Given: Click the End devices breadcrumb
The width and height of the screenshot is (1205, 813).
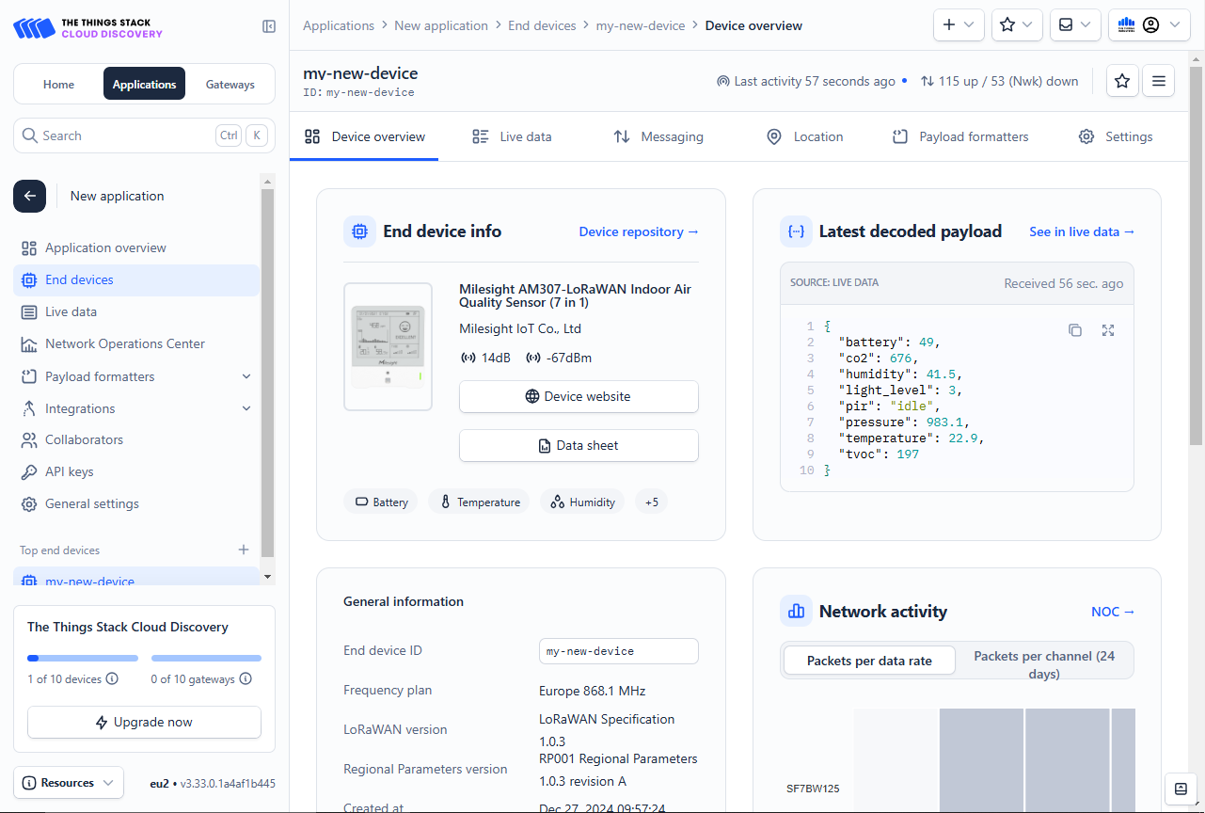Looking at the screenshot, I should coord(542,25).
